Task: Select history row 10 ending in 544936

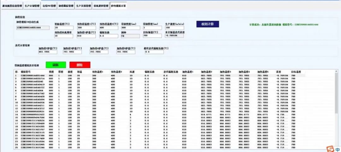Action: tap(160, 102)
